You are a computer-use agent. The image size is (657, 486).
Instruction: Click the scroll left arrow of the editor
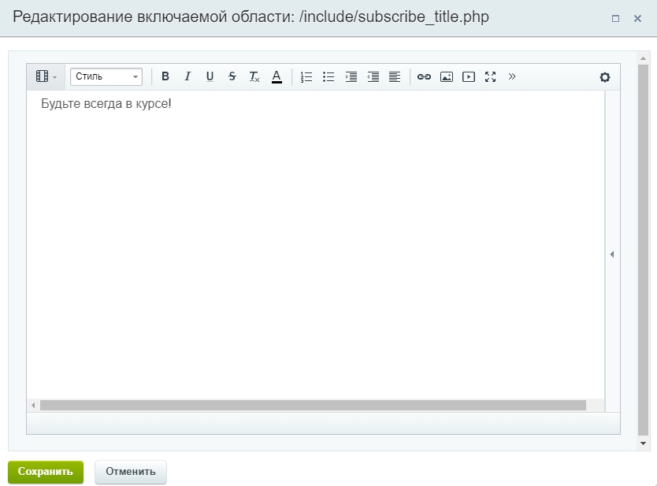tap(33, 405)
